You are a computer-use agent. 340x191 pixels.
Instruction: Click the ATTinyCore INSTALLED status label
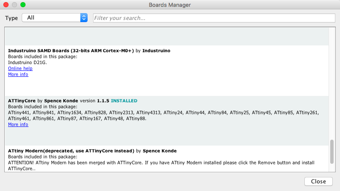pos(124,101)
